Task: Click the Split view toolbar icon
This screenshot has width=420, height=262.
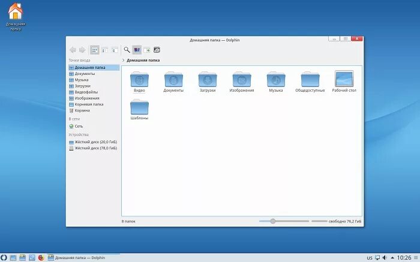Action: pyautogui.click(x=147, y=50)
